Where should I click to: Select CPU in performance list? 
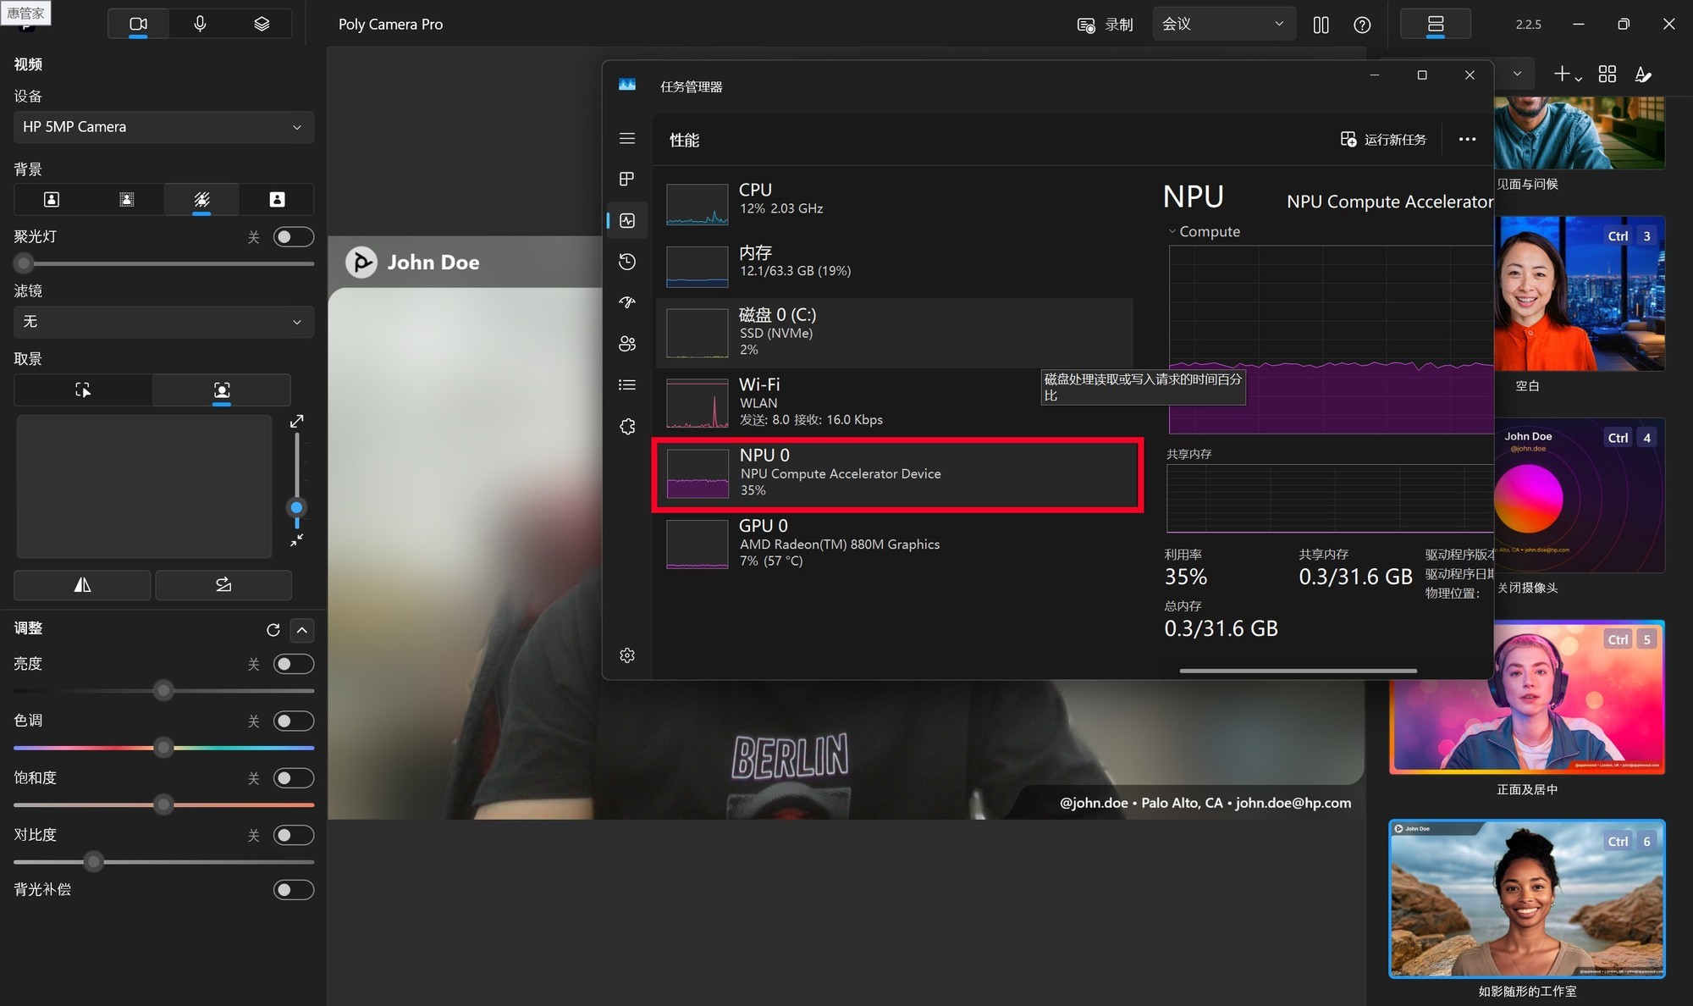tap(895, 203)
